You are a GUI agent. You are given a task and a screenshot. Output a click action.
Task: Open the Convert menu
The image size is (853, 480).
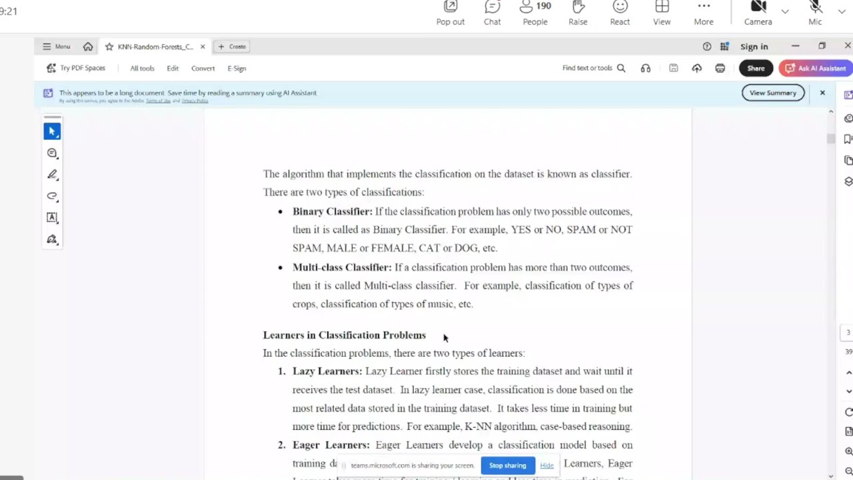[203, 68]
